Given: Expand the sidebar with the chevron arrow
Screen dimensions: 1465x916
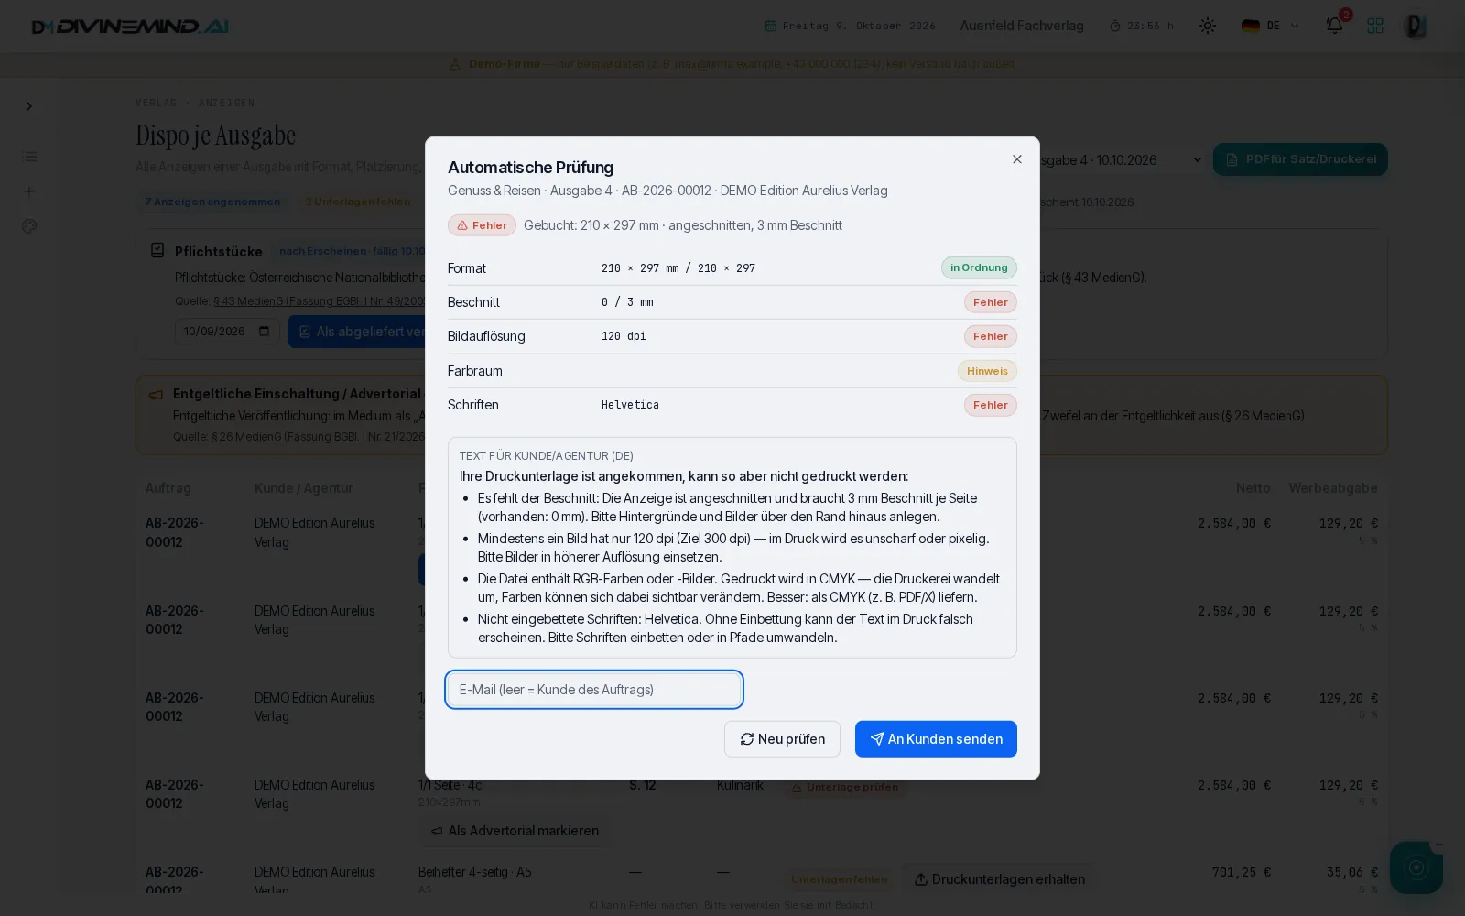Looking at the screenshot, I should point(29,106).
